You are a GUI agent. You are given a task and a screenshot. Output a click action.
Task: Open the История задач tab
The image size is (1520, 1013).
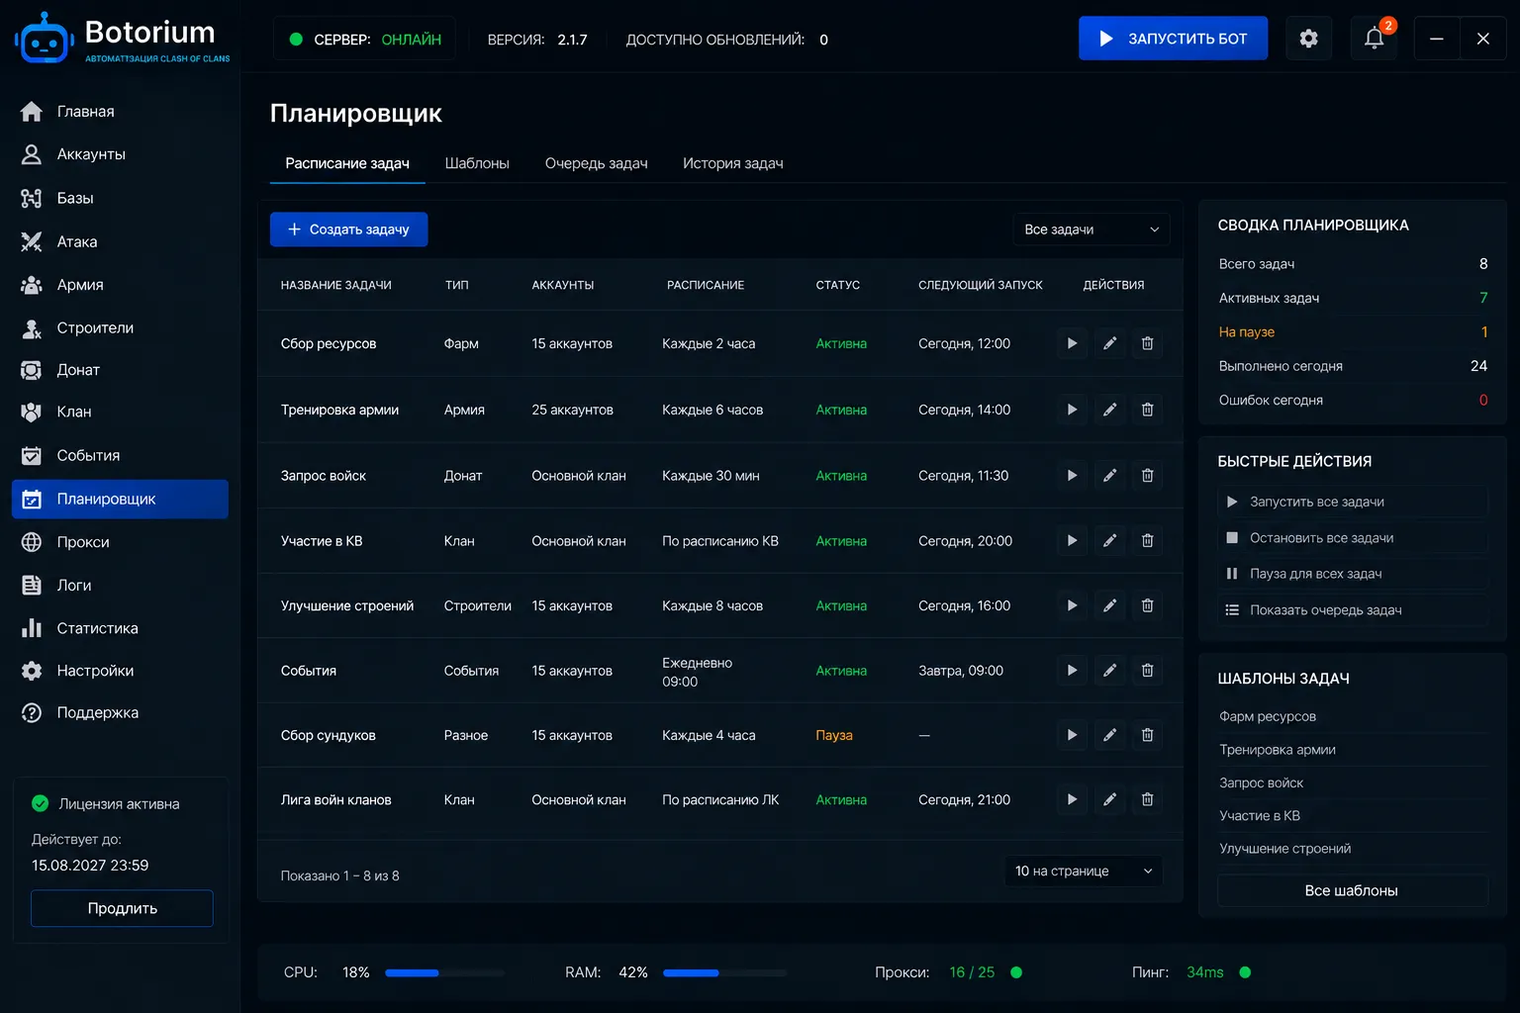(x=733, y=163)
